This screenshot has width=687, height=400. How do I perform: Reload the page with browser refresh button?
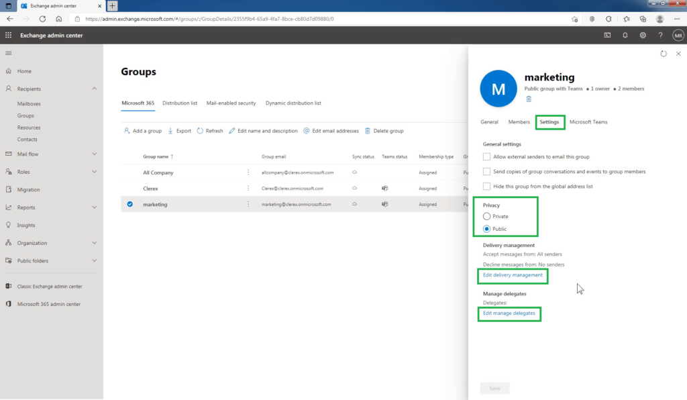(42, 19)
